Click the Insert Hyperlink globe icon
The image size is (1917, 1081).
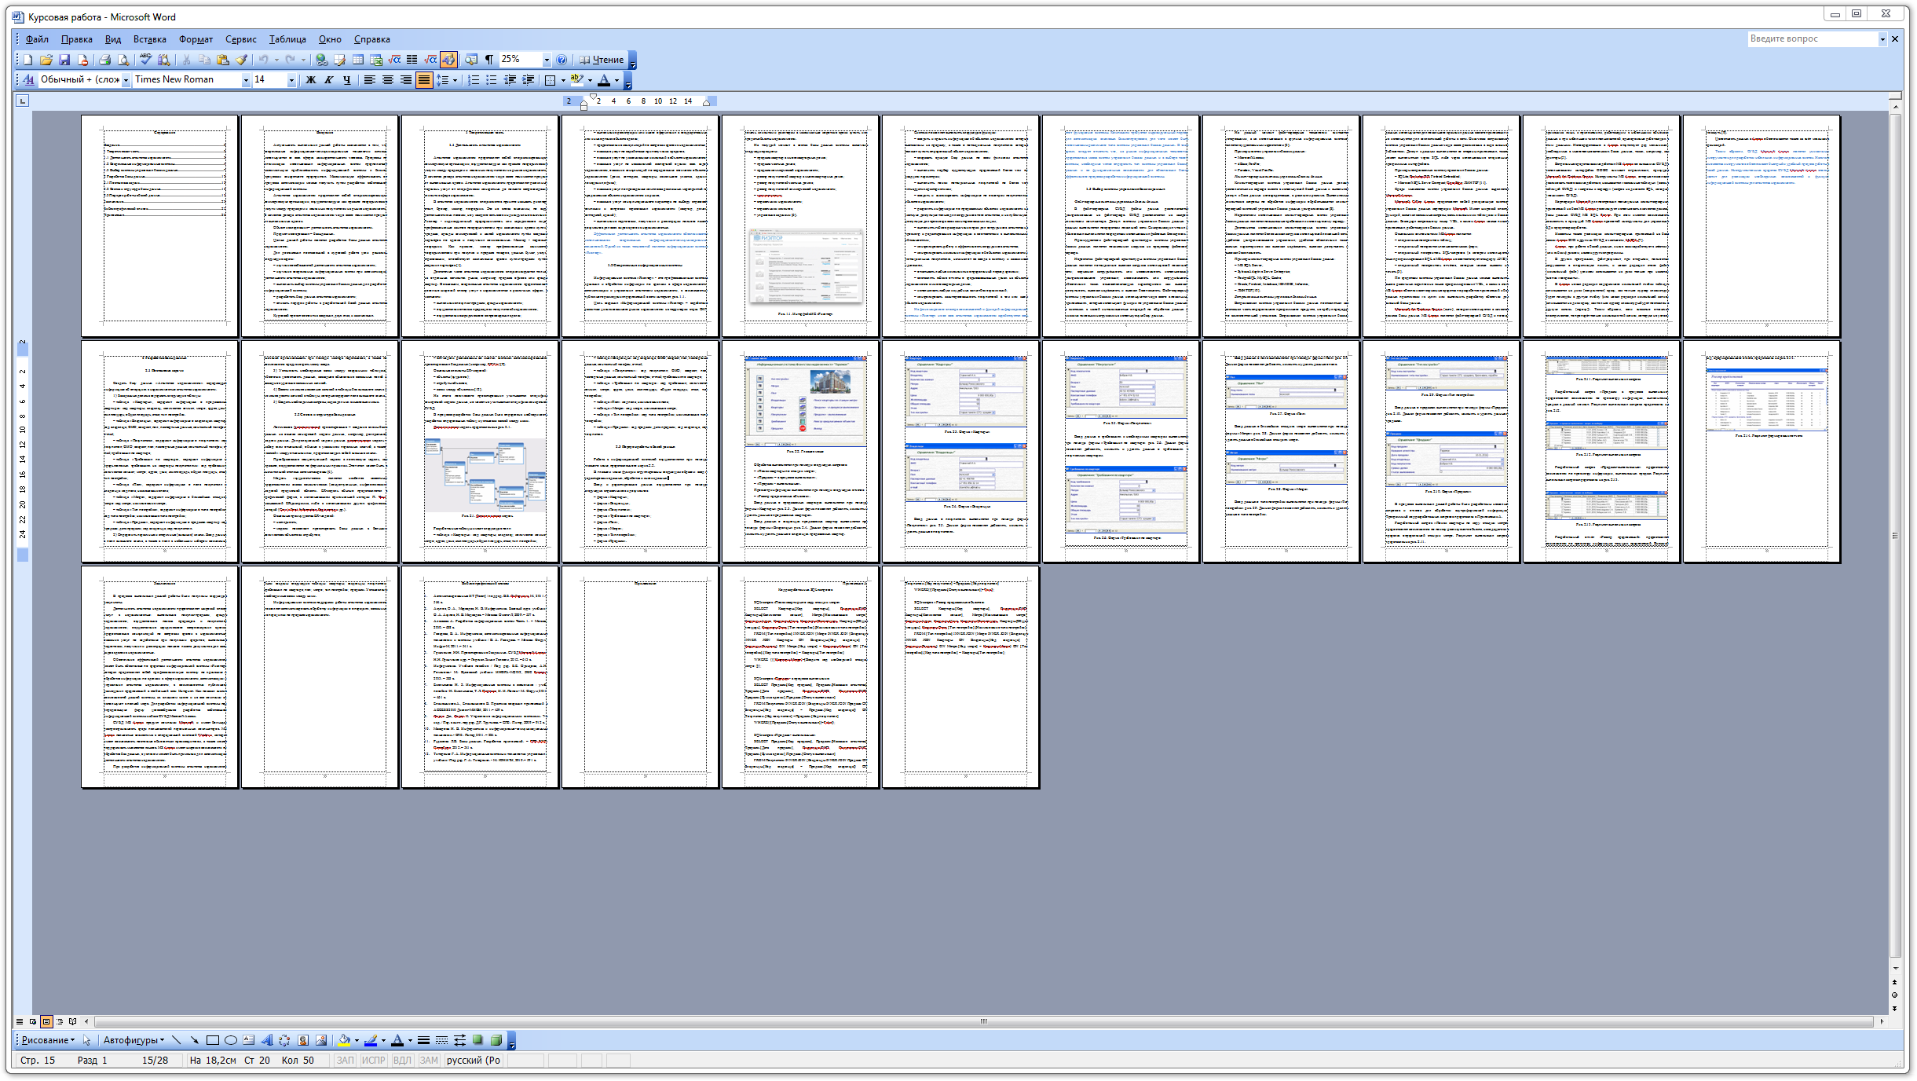point(320,60)
